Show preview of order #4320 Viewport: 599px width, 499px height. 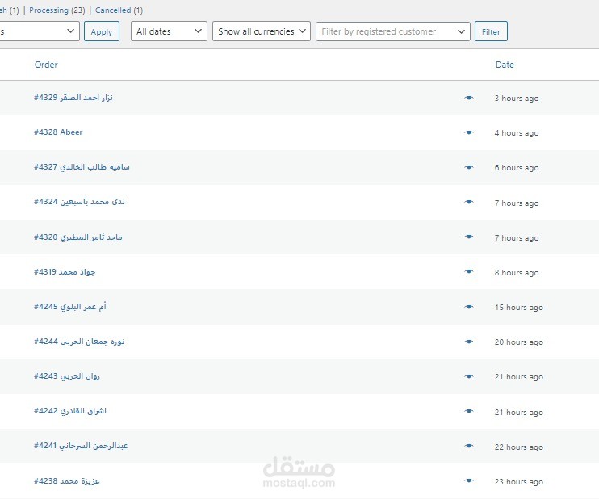pyautogui.click(x=469, y=237)
